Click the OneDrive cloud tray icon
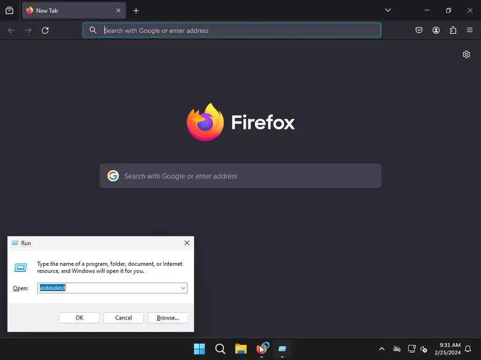 397,349
